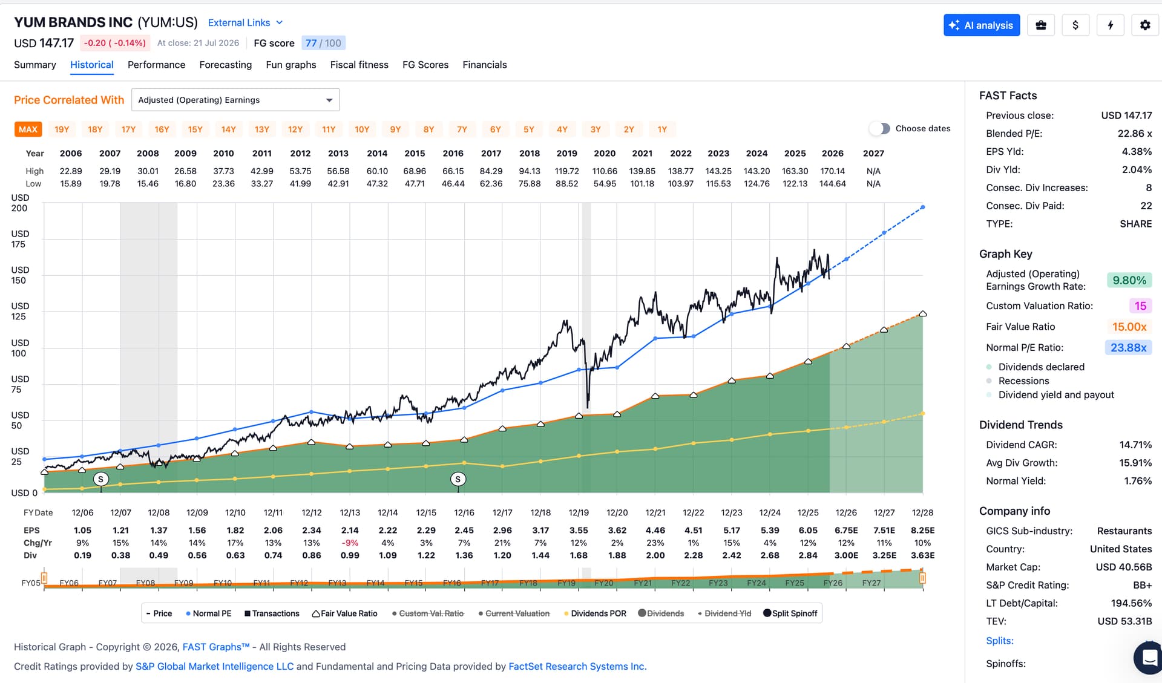The image size is (1162, 683).
Task: Open the Summary tab
Action: [x=35, y=65]
